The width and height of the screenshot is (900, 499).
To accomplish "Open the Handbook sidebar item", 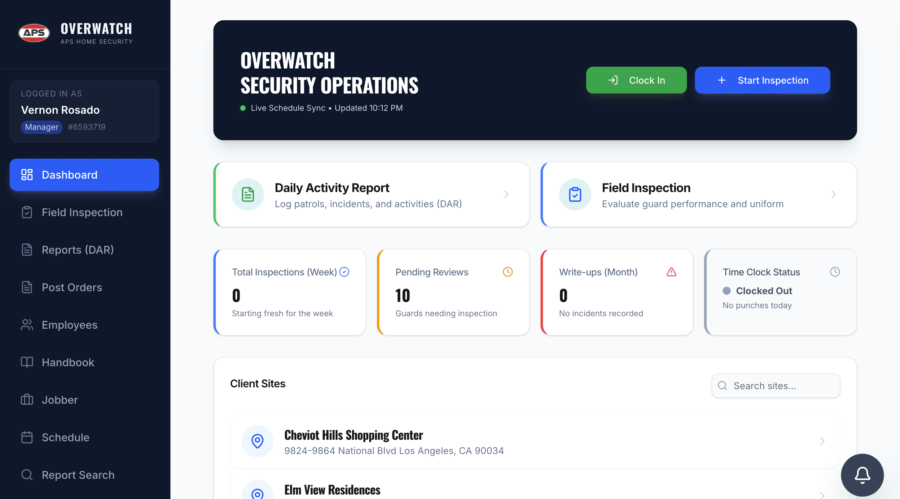I will (x=68, y=362).
